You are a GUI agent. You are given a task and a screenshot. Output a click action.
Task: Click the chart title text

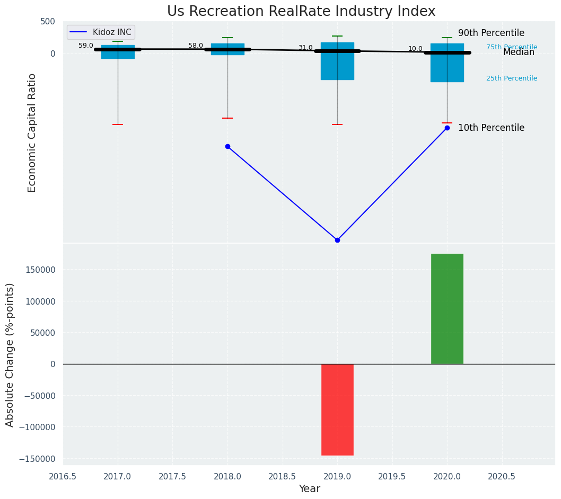pos(301,12)
